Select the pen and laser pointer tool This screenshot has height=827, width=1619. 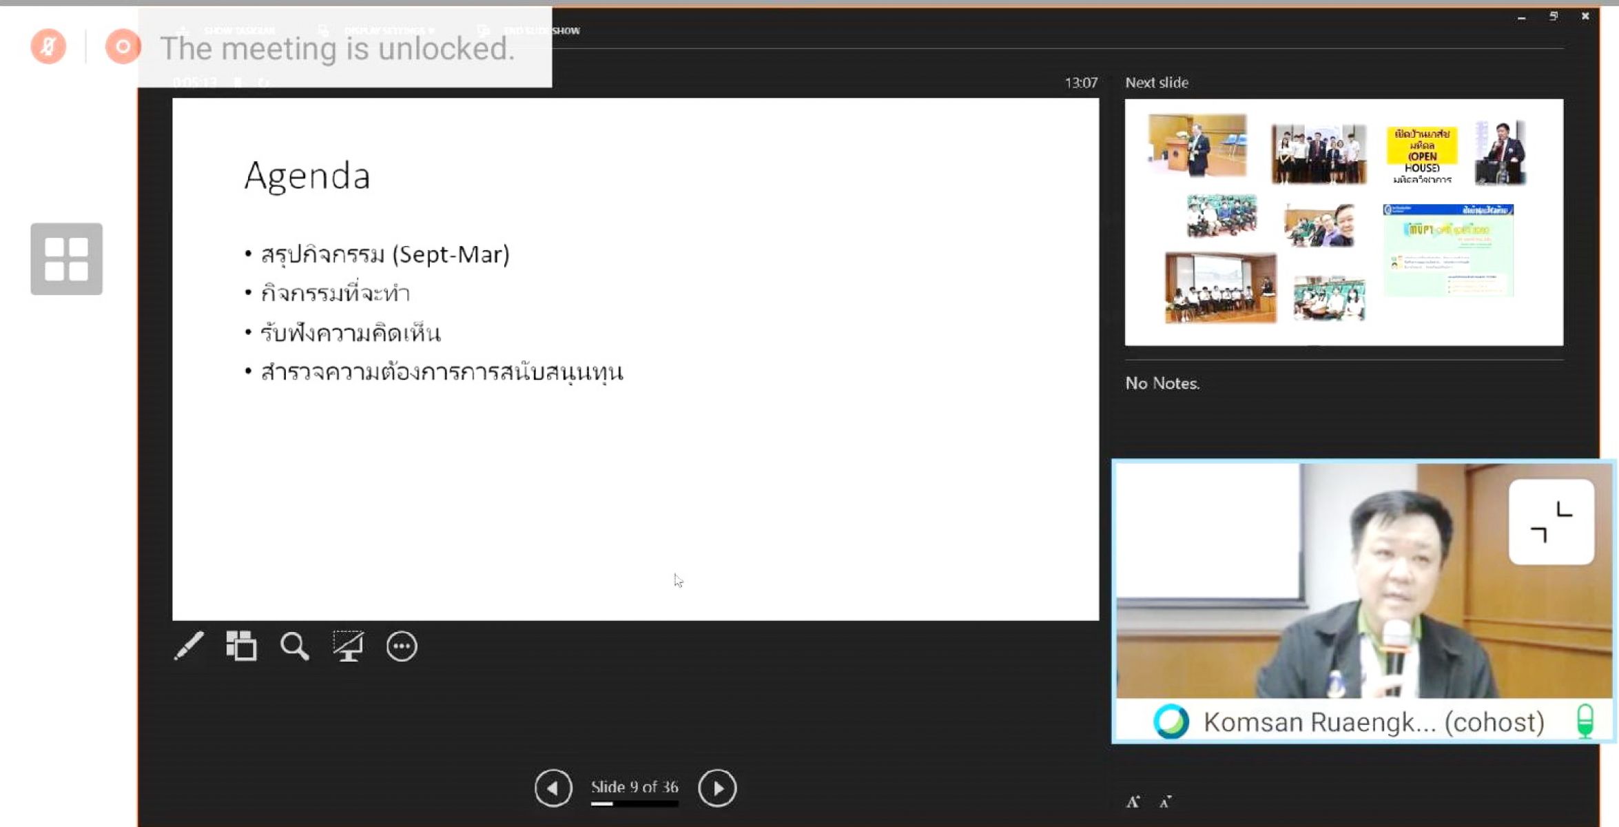pyautogui.click(x=189, y=646)
